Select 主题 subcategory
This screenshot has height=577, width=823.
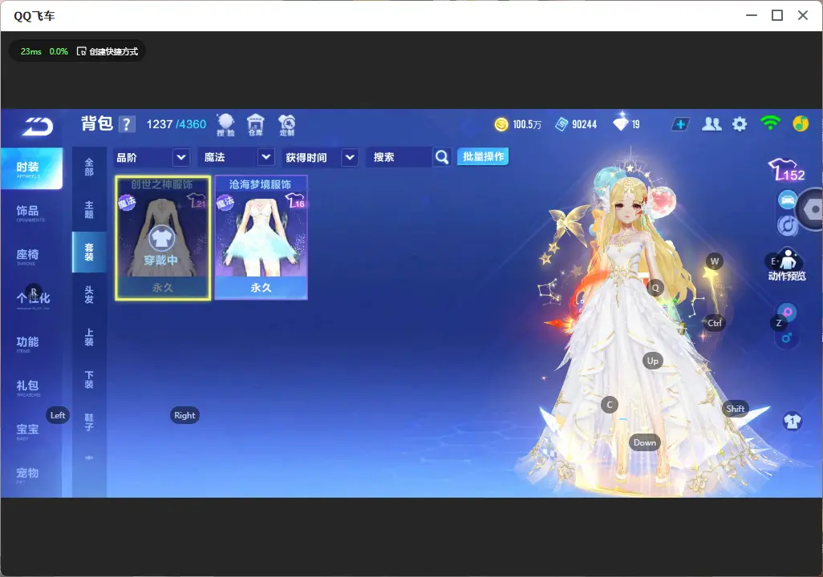coord(89,210)
